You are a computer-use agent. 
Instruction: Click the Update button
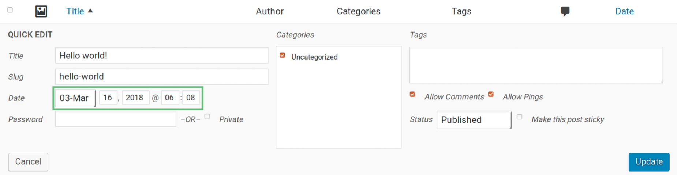pyautogui.click(x=649, y=162)
